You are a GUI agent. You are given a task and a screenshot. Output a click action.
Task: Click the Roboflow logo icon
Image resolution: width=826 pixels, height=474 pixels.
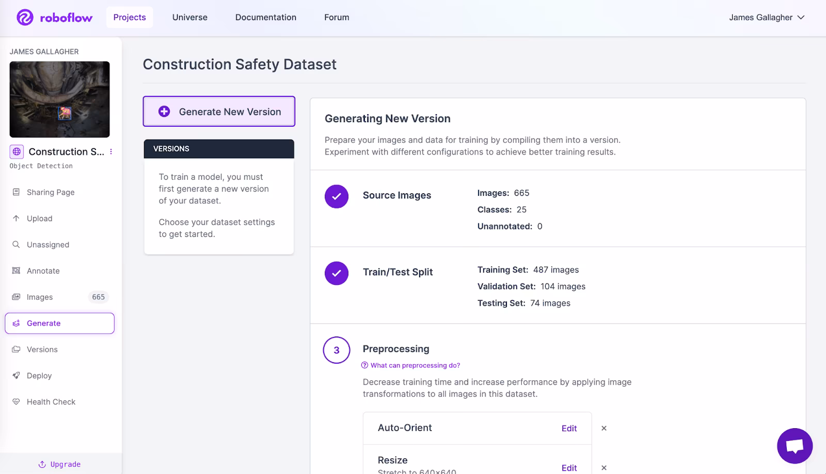coord(25,18)
